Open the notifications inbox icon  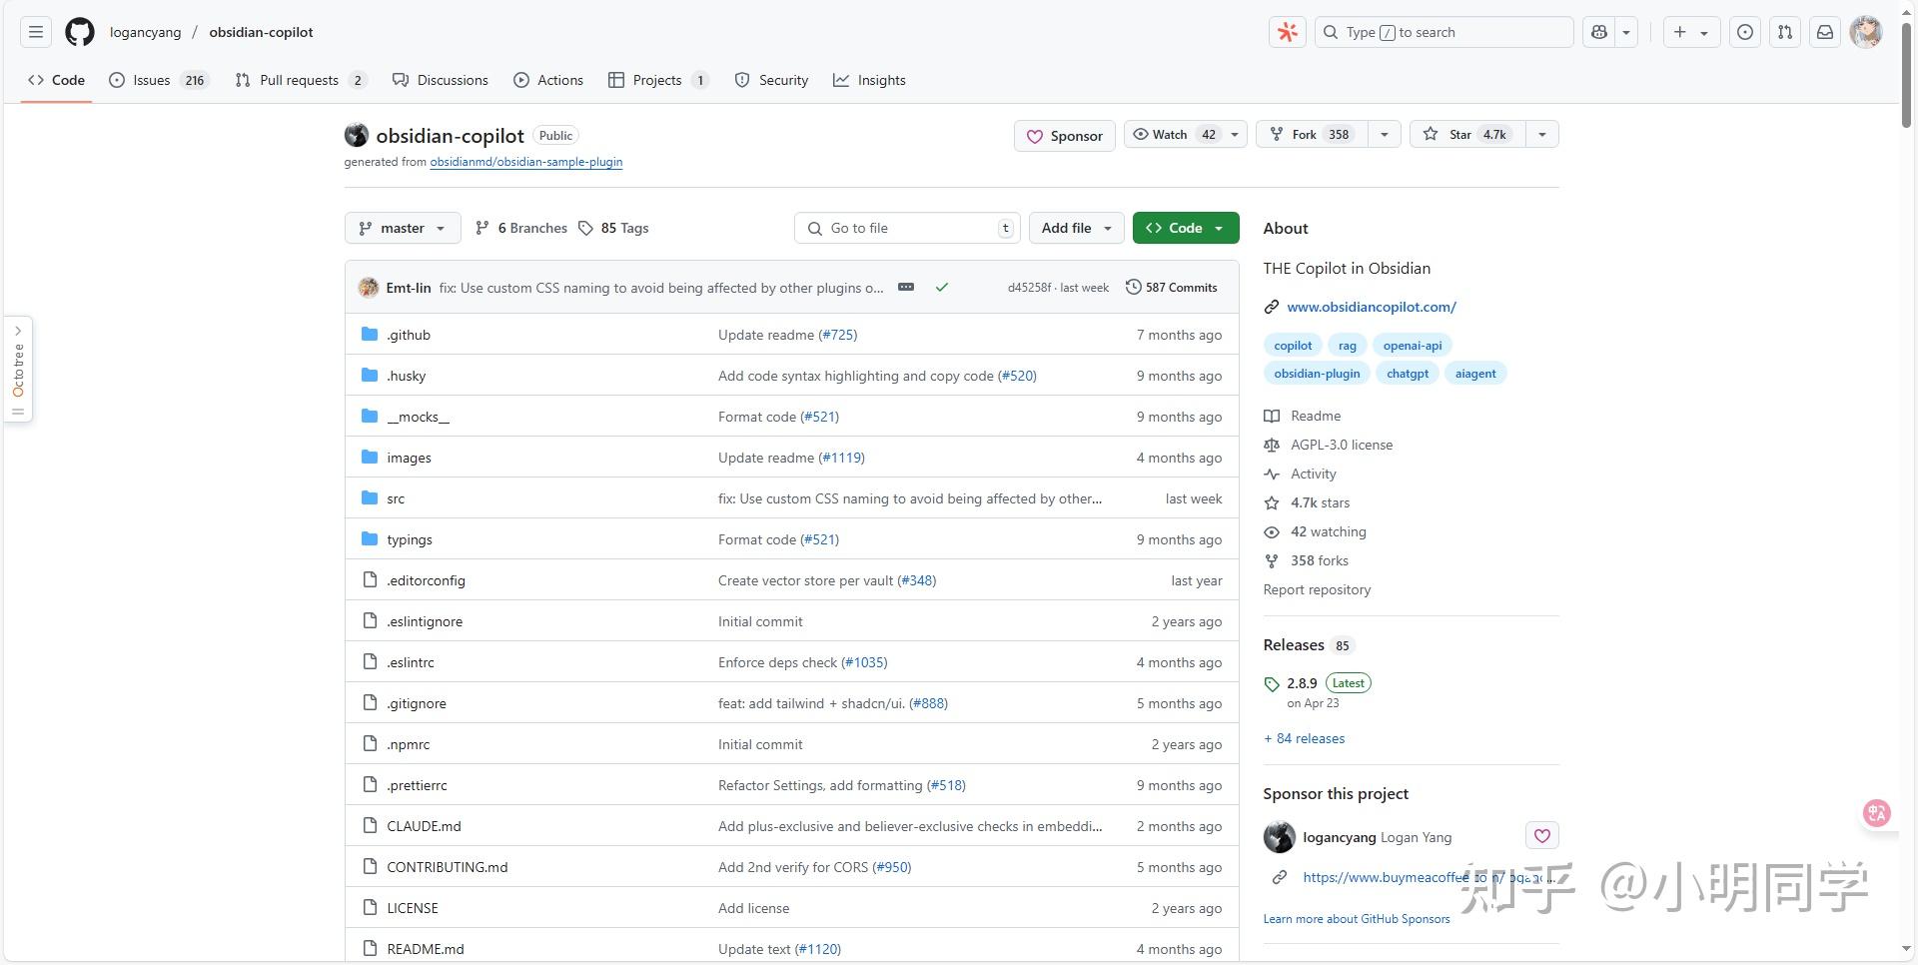click(1825, 32)
